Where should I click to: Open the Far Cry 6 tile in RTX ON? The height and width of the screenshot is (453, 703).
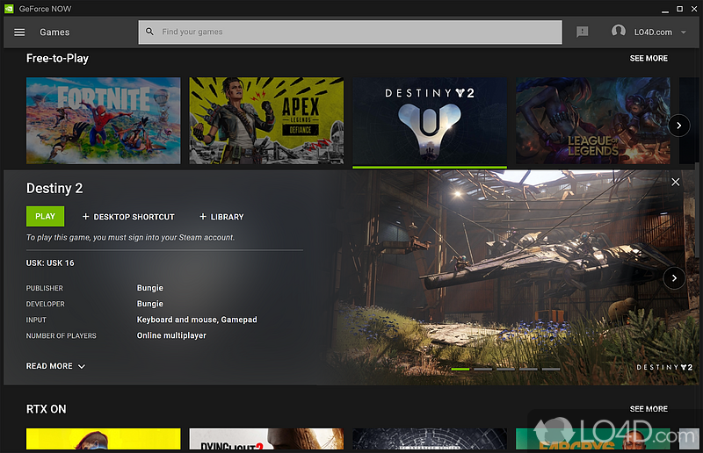click(x=592, y=439)
